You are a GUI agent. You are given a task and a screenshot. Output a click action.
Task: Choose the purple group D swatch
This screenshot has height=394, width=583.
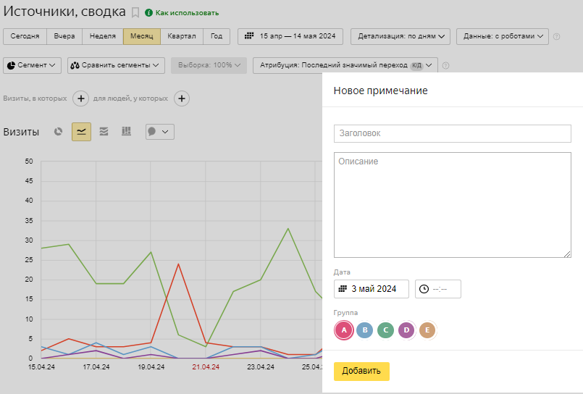(x=407, y=330)
